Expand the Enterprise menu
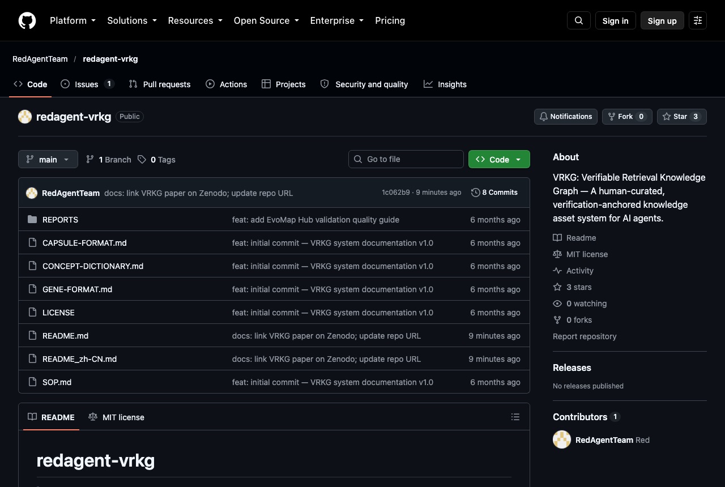Viewport: 725px width, 487px height. tap(337, 20)
